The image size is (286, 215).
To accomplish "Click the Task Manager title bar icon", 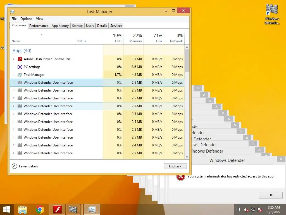I will coord(12,12).
